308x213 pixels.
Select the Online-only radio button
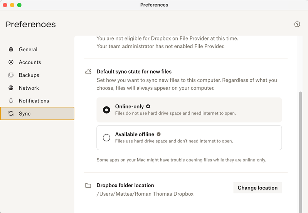[106, 110]
